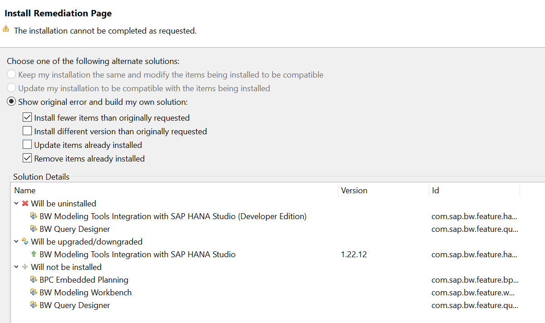The image size is (545, 323).
Task: Click the feature icon beside BW Modeling Workbench
Action: click(34, 292)
